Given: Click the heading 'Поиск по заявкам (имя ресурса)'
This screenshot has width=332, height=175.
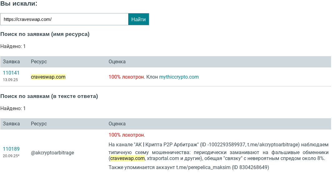Looking at the screenshot, I should click(45, 34).
